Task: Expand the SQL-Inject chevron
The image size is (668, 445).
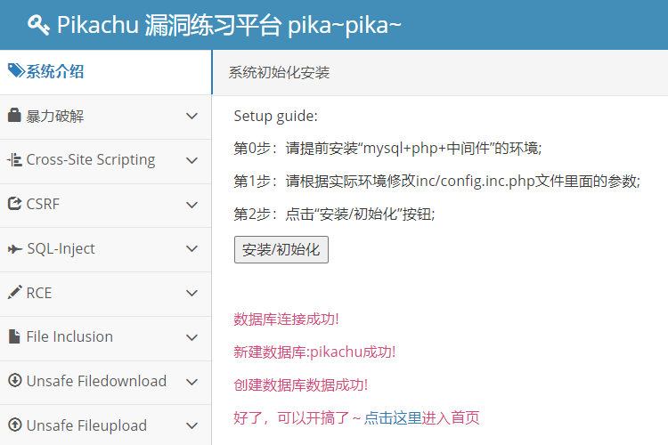Action: pyautogui.click(x=192, y=248)
